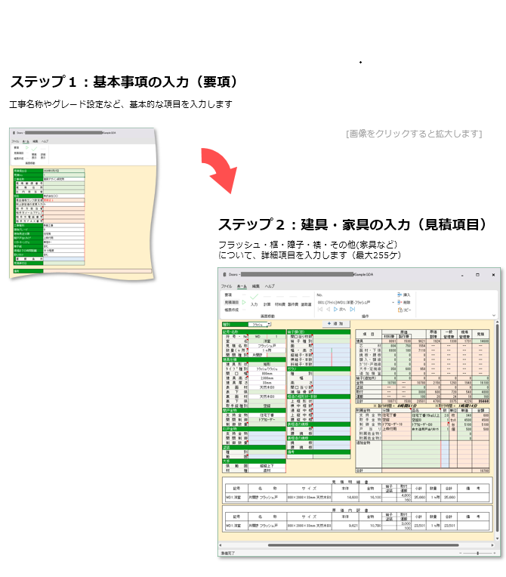Click the 挿入 insert icon
This screenshot has height=577, width=506.
[400, 295]
